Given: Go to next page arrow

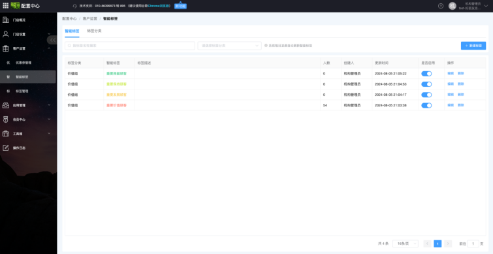Looking at the screenshot, I should 448,244.
